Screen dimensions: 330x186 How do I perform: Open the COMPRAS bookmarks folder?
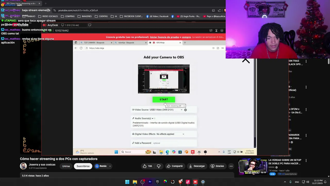click(68, 16)
